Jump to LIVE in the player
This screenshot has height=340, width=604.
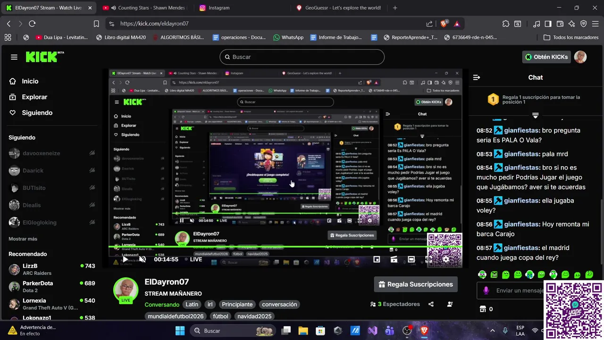coord(193,259)
